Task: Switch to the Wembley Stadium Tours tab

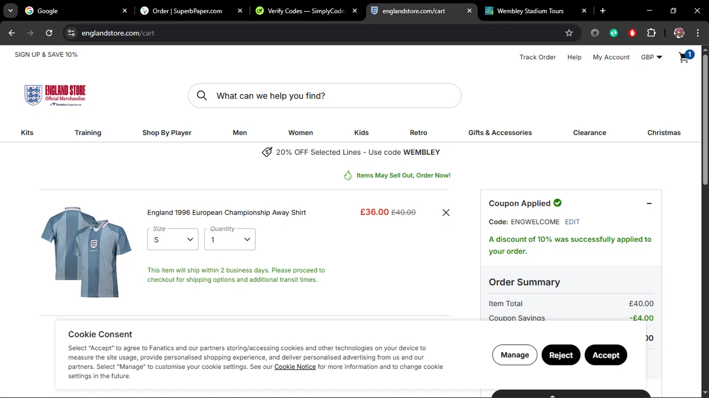Action: (536, 10)
